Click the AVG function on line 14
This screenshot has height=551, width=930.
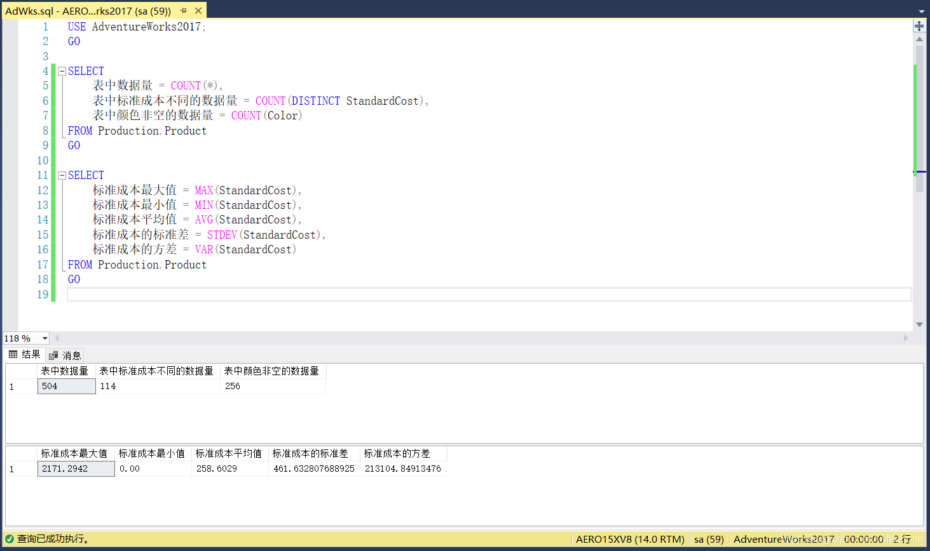pyautogui.click(x=204, y=220)
